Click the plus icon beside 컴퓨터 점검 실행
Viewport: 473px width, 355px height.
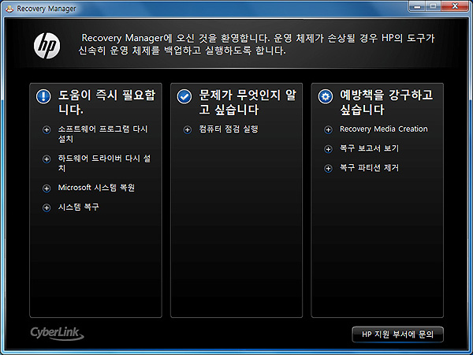coord(188,130)
